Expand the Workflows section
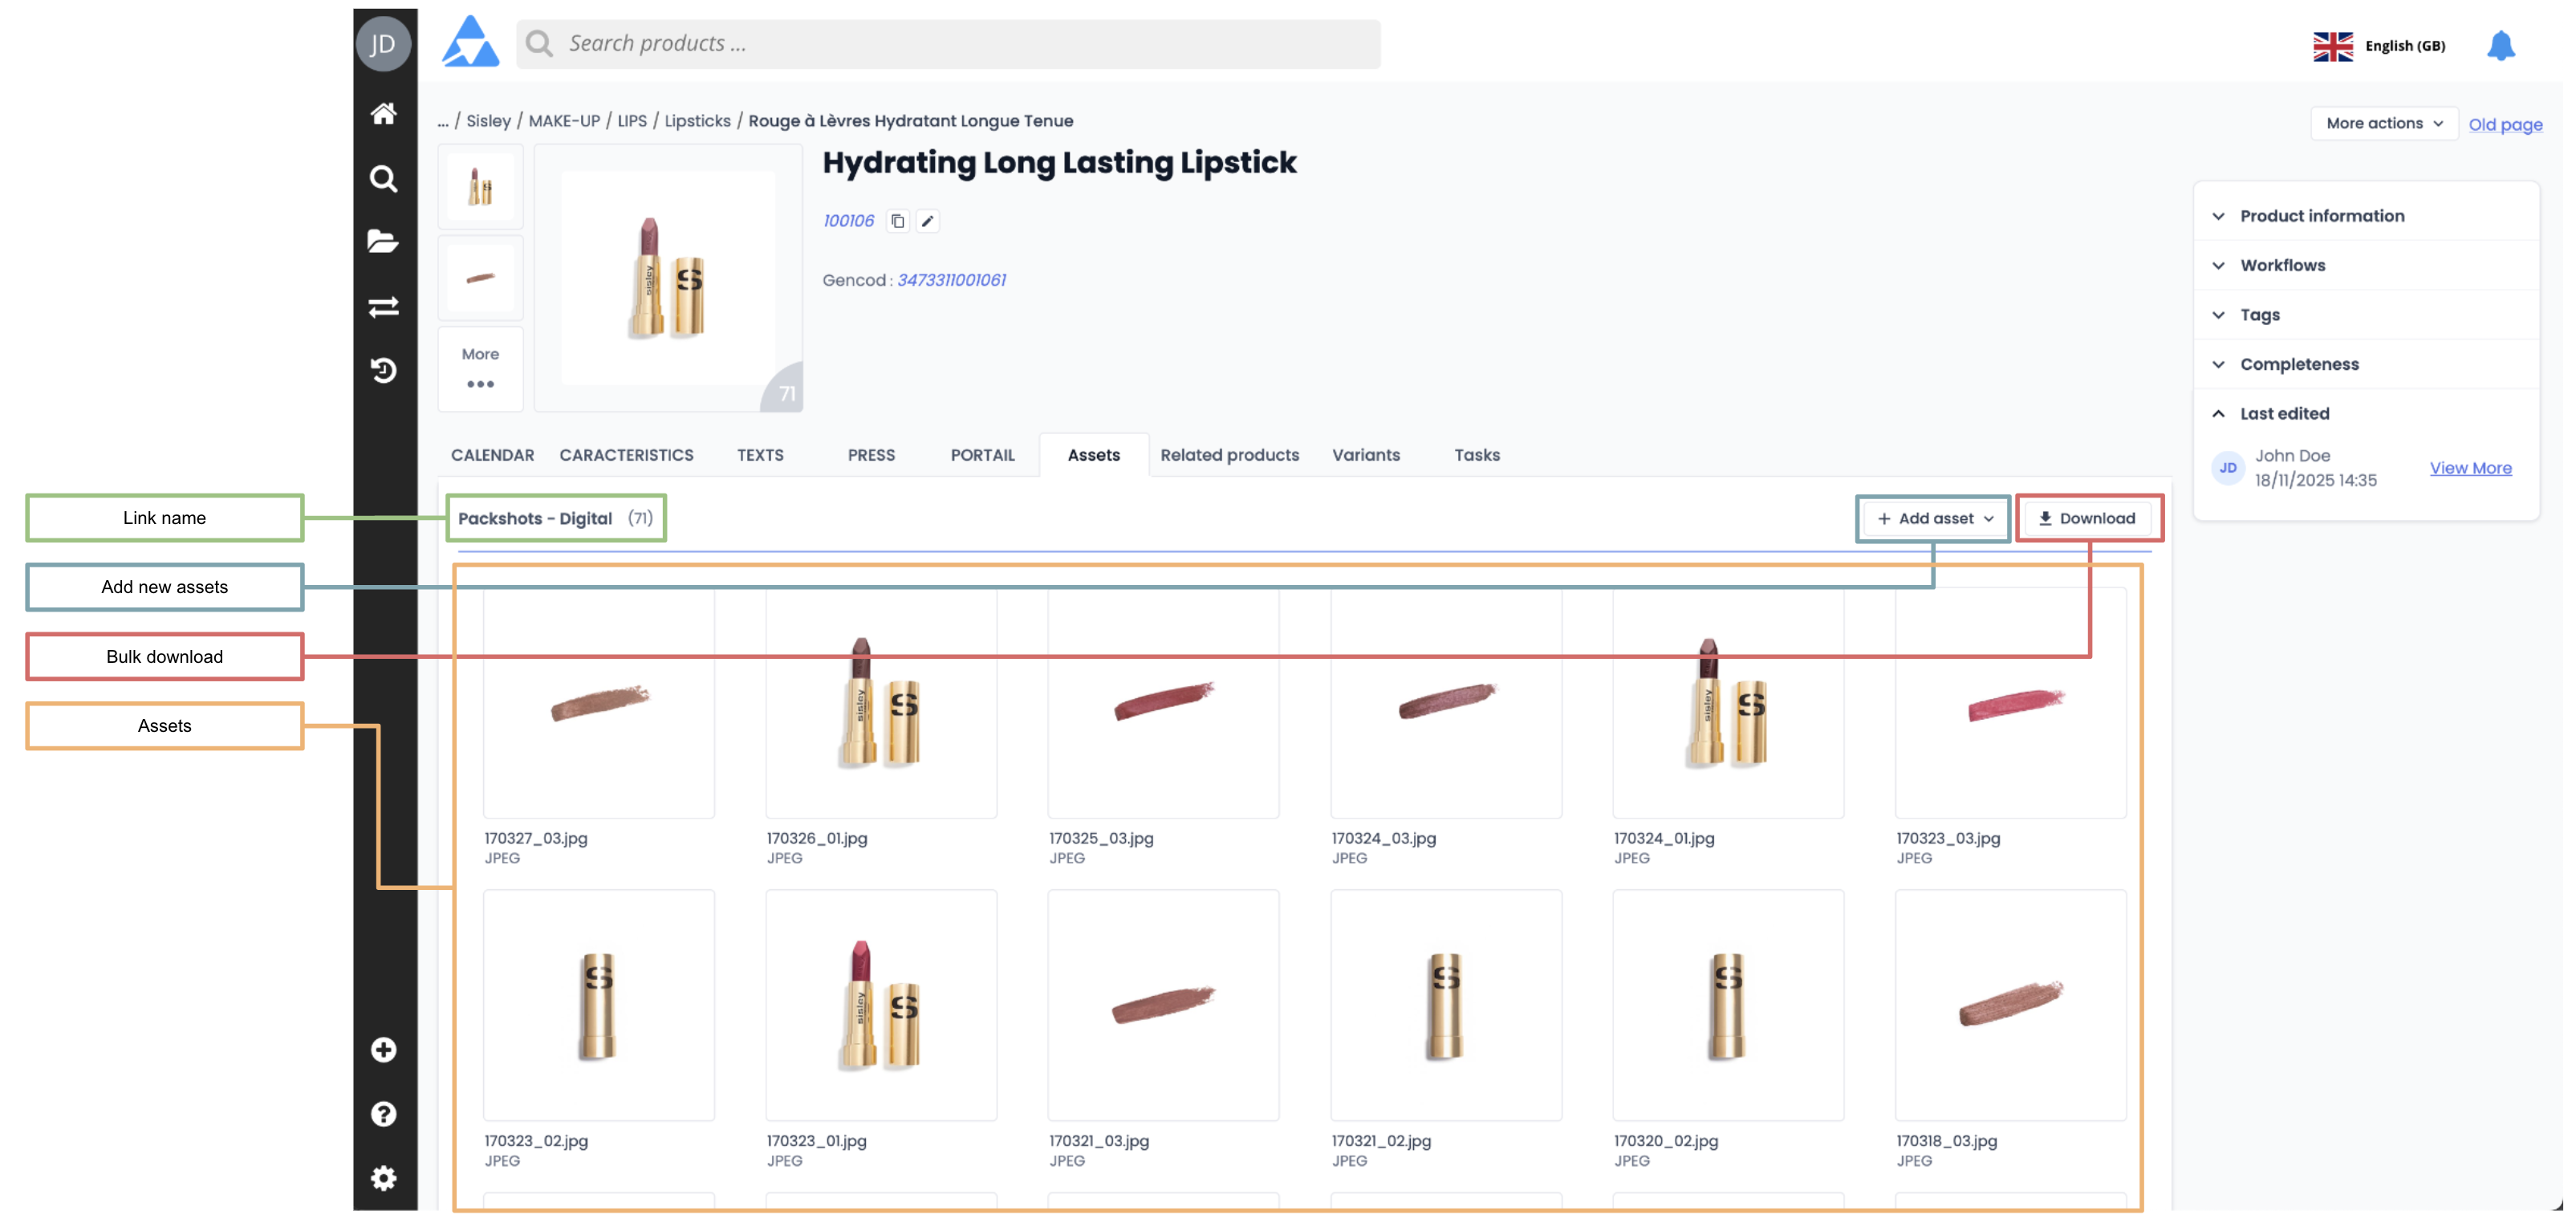Image resolution: width=2576 pixels, height=1223 pixels. (2282, 265)
